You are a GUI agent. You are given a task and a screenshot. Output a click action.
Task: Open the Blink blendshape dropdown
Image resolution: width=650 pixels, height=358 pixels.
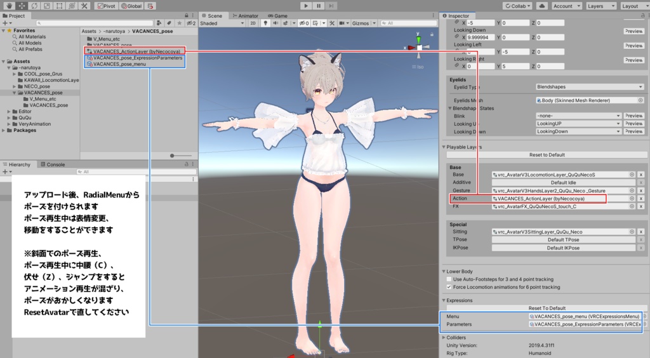pos(578,116)
